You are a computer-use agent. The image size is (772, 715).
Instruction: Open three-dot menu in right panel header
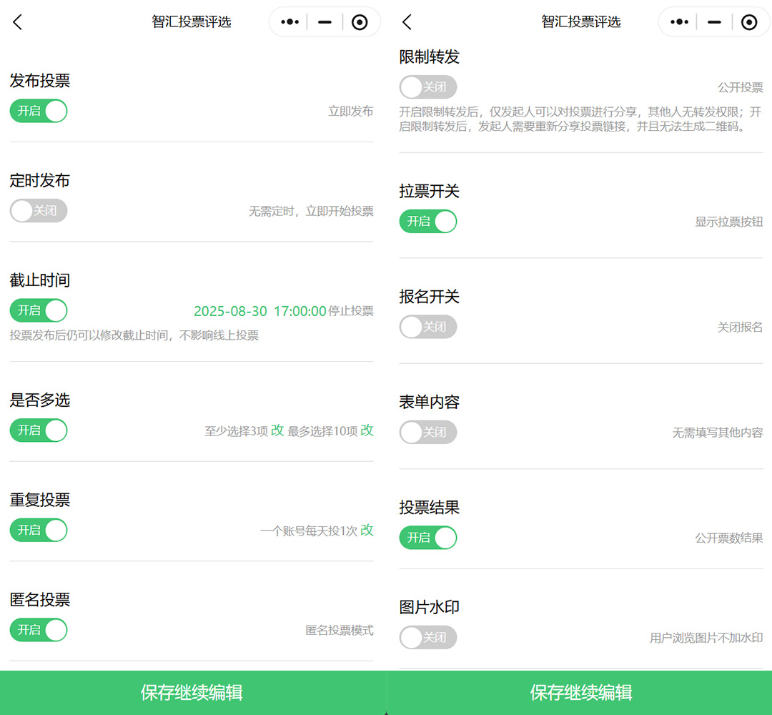click(678, 22)
